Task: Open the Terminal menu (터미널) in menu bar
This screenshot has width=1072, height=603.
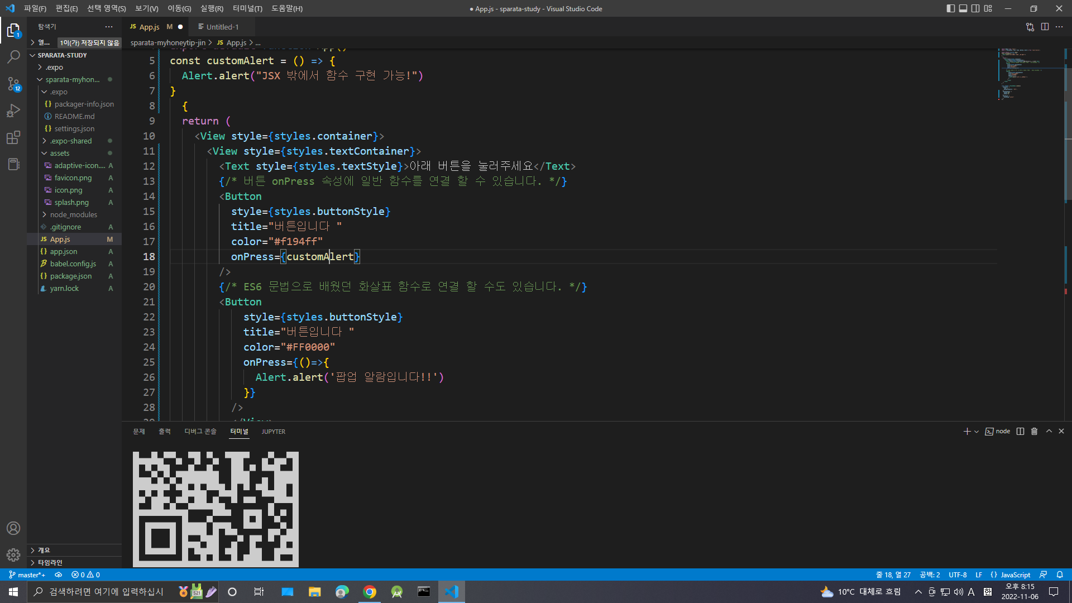Action: [247, 8]
